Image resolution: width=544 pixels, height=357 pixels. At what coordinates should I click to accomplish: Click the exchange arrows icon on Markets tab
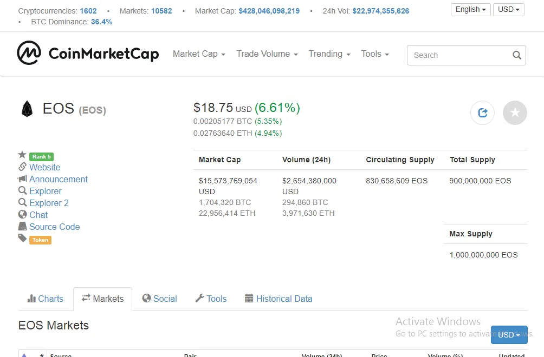coord(86,298)
